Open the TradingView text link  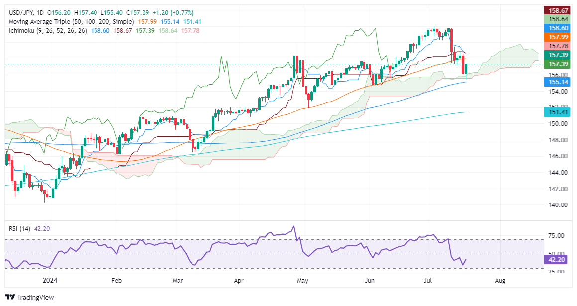(35, 297)
